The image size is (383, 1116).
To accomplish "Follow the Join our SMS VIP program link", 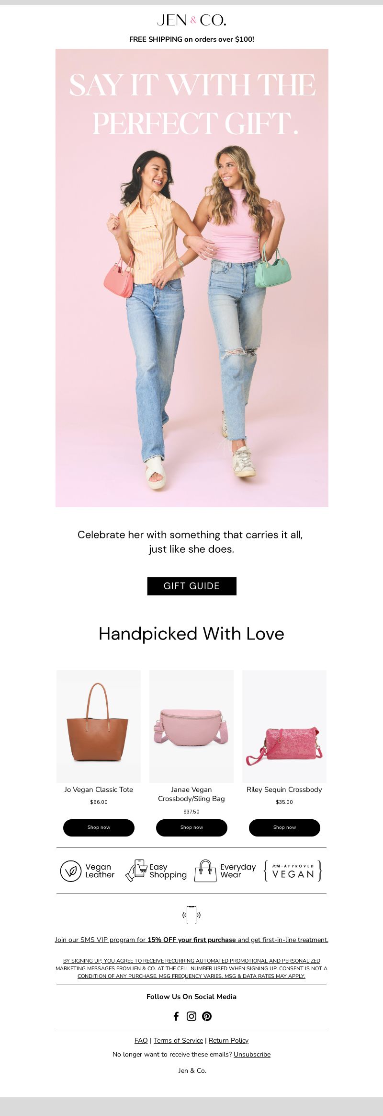I will click(x=191, y=940).
